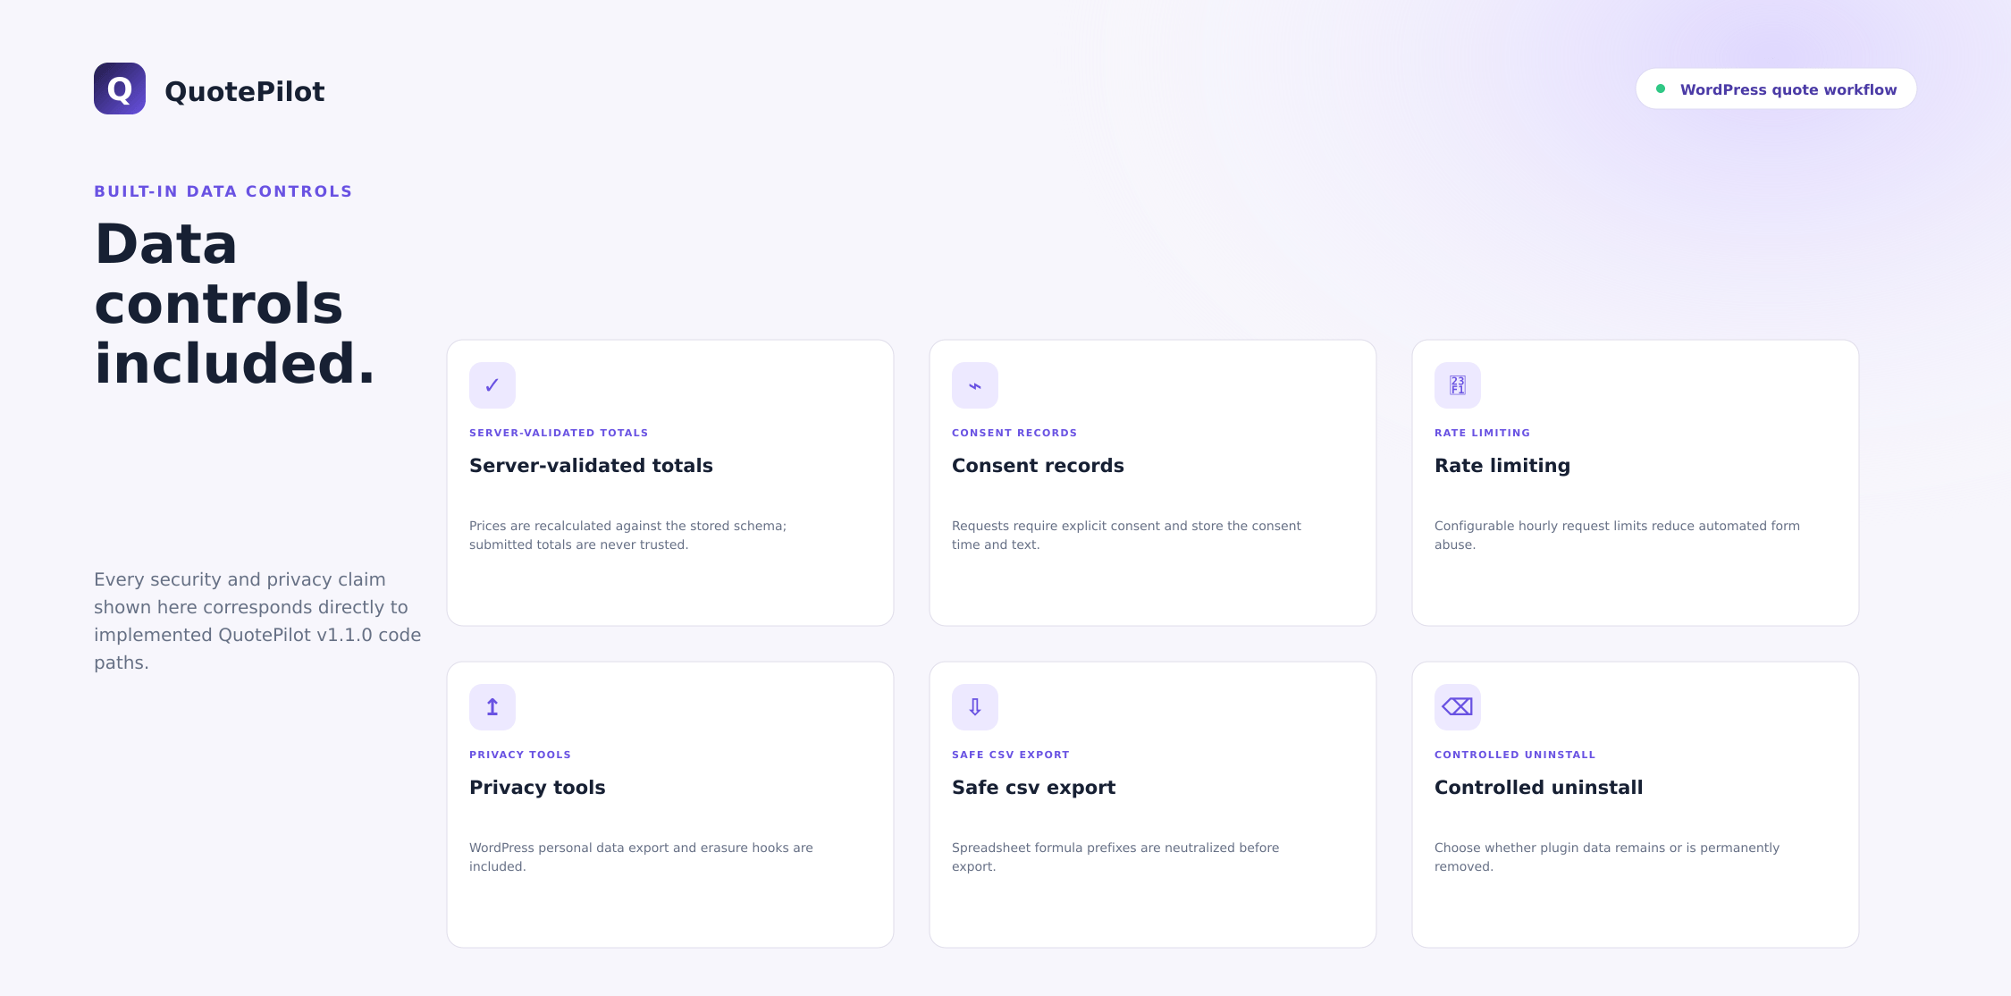Click the QuotePilot brand name
The height and width of the screenshot is (996, 2011).
coord(244,91)
